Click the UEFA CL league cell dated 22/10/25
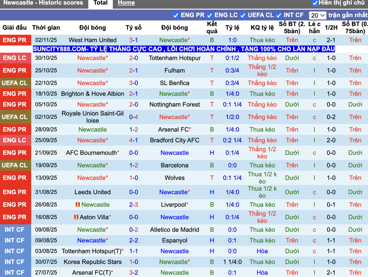Viewport: 368px width, 277px height. pos(16,83)
